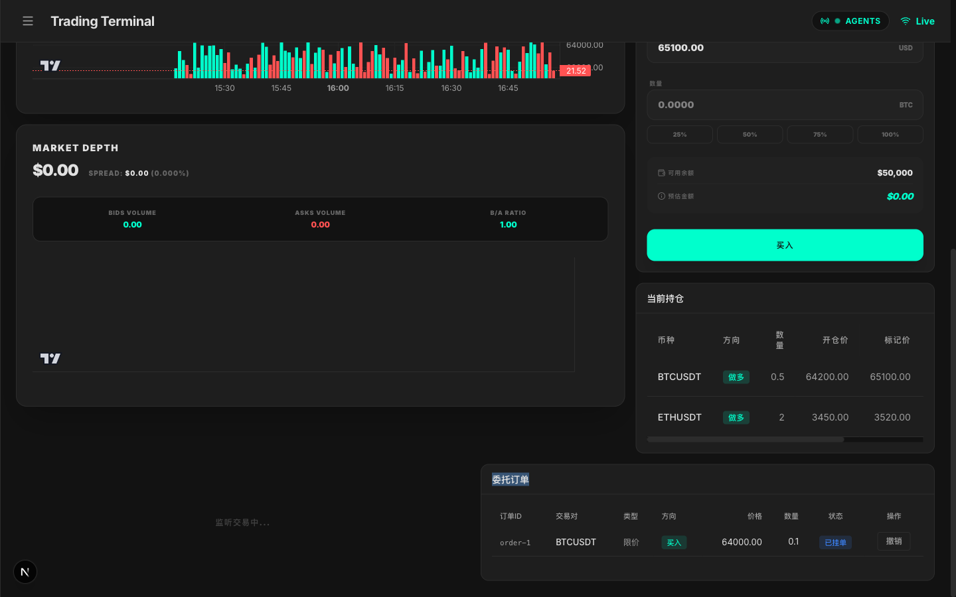Screen dimensions: 956x597
Task: Click the Live wifi status icon
Action: 905,21
